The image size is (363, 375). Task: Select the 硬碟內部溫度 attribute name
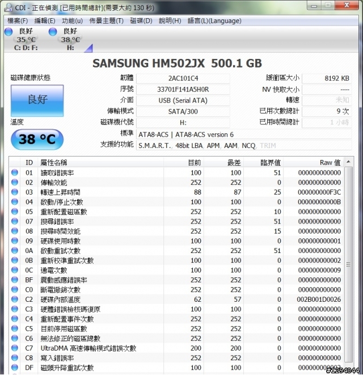(x=60, y=300)
